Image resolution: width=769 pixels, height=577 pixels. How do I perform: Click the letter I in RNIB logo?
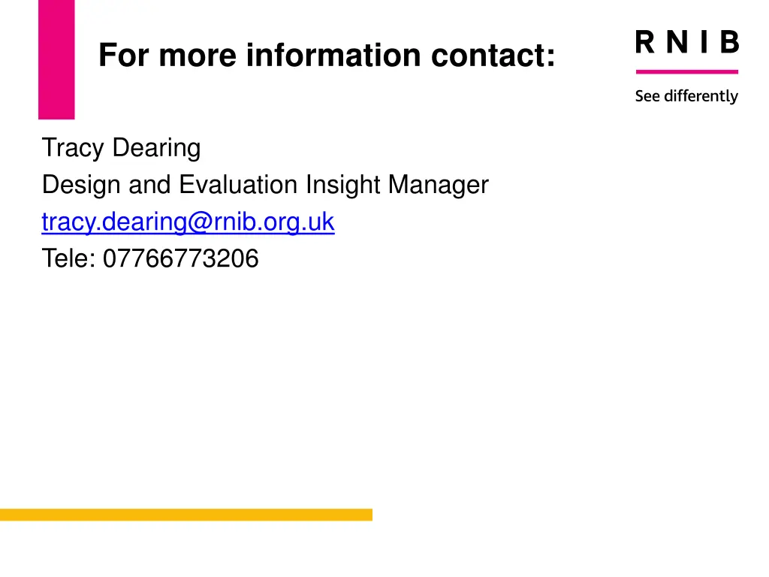704,42
